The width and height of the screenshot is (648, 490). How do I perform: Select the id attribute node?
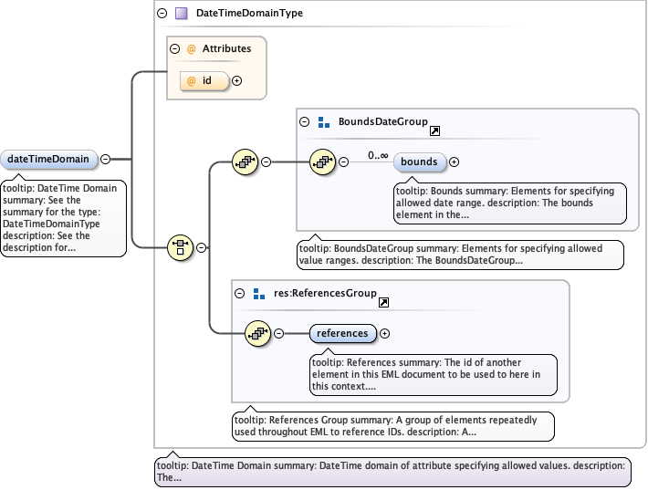[x=204, y=80]
